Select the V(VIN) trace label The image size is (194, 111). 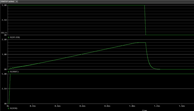[x=14, y=108]
